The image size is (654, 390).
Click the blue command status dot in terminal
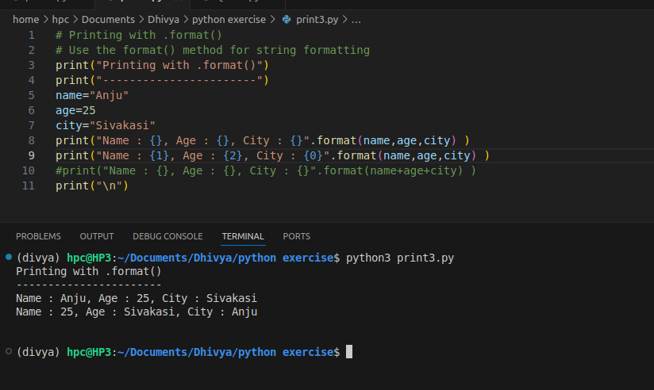click(8, 258)
